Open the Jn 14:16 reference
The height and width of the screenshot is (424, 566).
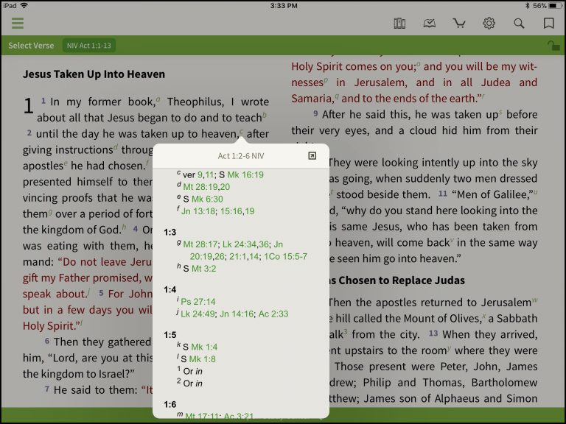click(237, 314)
